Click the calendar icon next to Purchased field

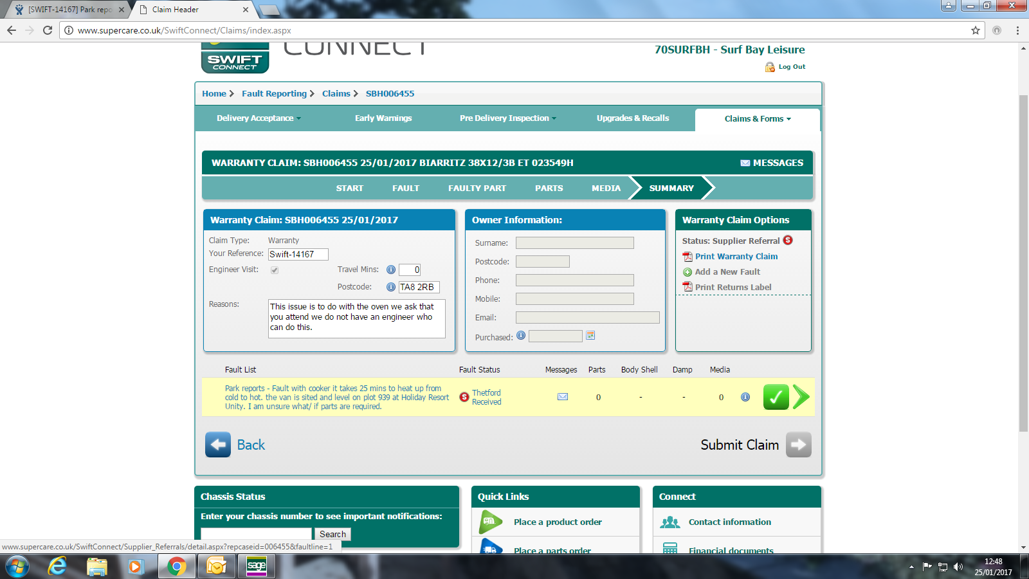(x=590, y=335)
